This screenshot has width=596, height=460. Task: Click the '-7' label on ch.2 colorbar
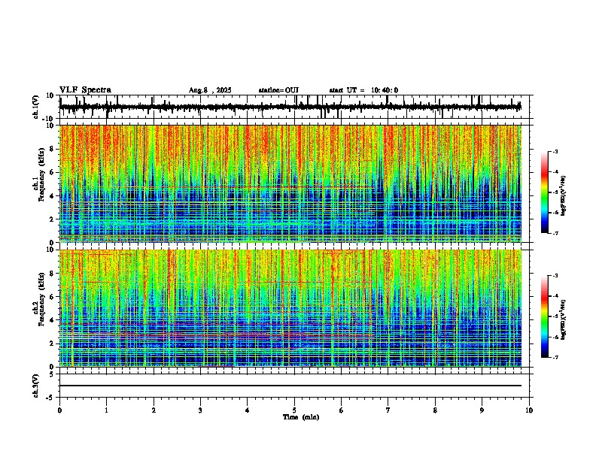[555, 357]
